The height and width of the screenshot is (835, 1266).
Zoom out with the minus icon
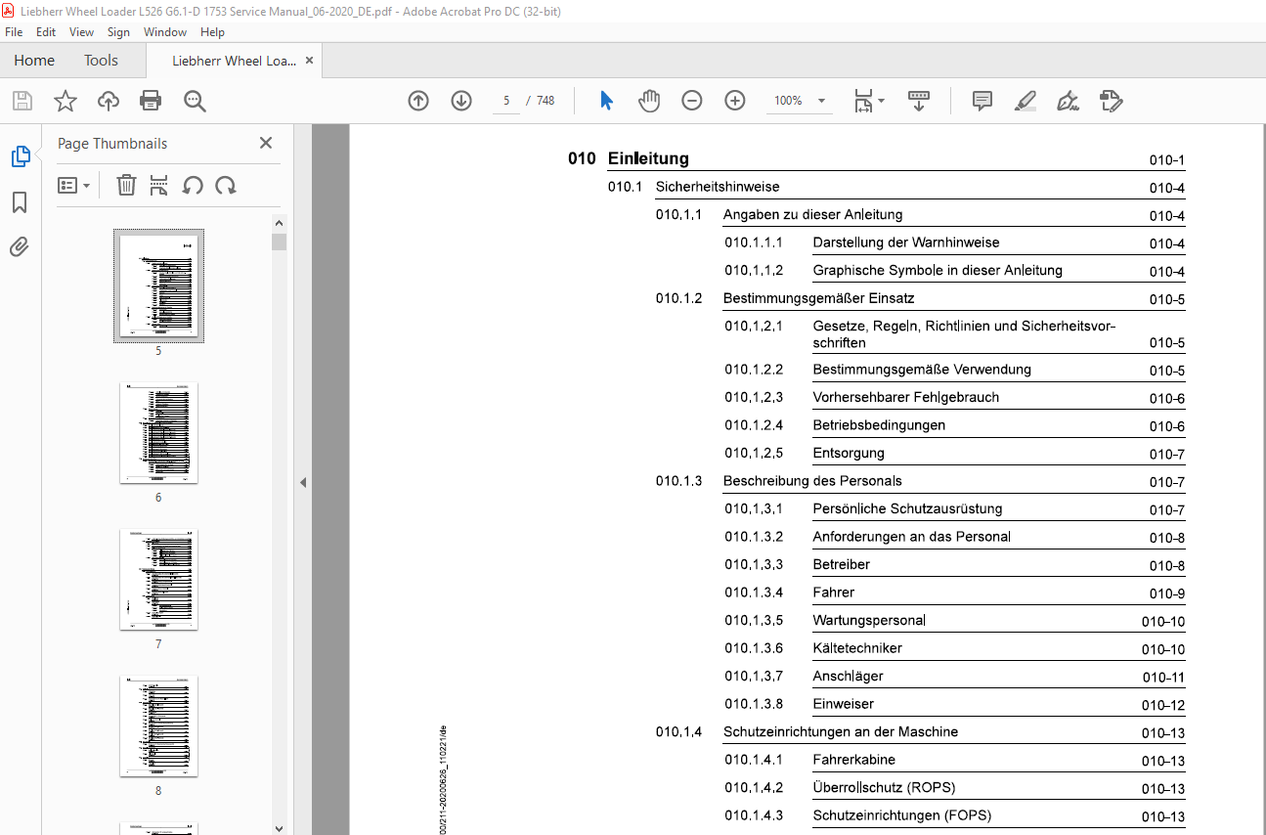tap(692, 101)
